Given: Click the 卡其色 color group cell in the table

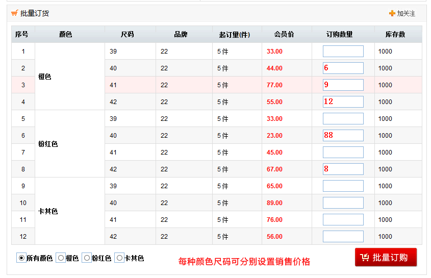Looking at the screenshot, I should pos(70,211).
